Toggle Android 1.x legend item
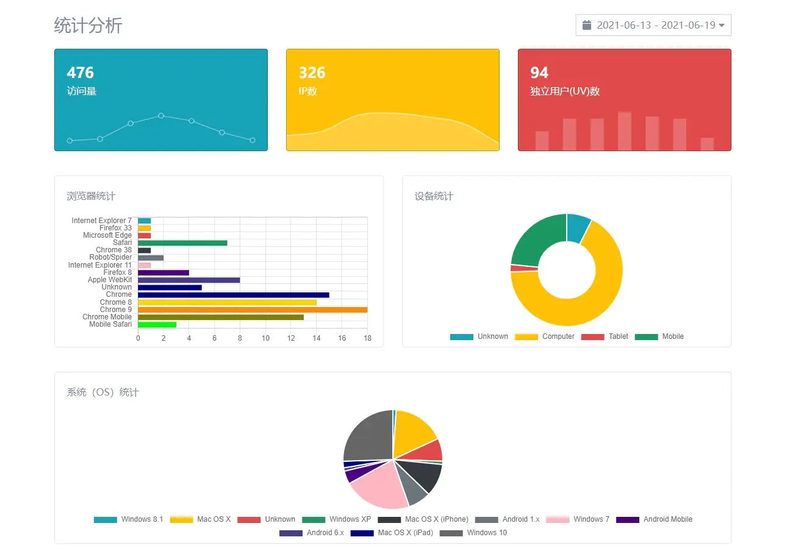This screenshot has width=790, height=551. click(x=507, y=519)
